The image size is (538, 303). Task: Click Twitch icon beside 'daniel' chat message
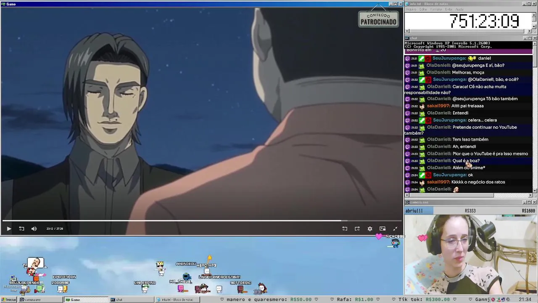(x=407, y=58)
